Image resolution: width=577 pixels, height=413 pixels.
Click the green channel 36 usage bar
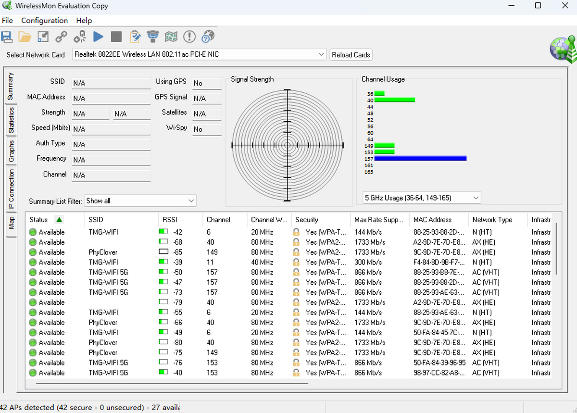[379, 93]
